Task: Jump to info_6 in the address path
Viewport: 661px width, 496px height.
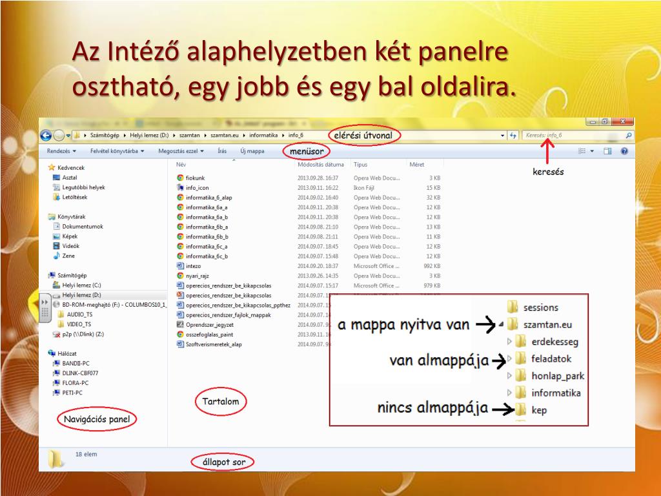Action: tap(296, 136)
